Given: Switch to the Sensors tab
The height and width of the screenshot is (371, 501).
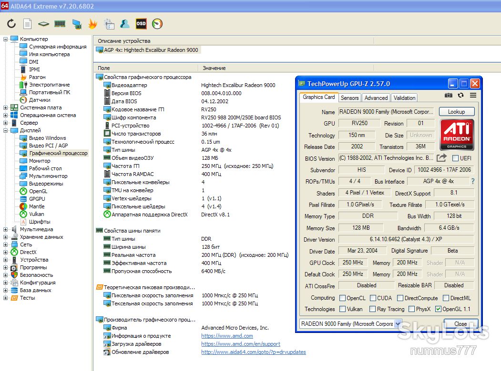Looking at the screenshot, I should pos(349,98).
